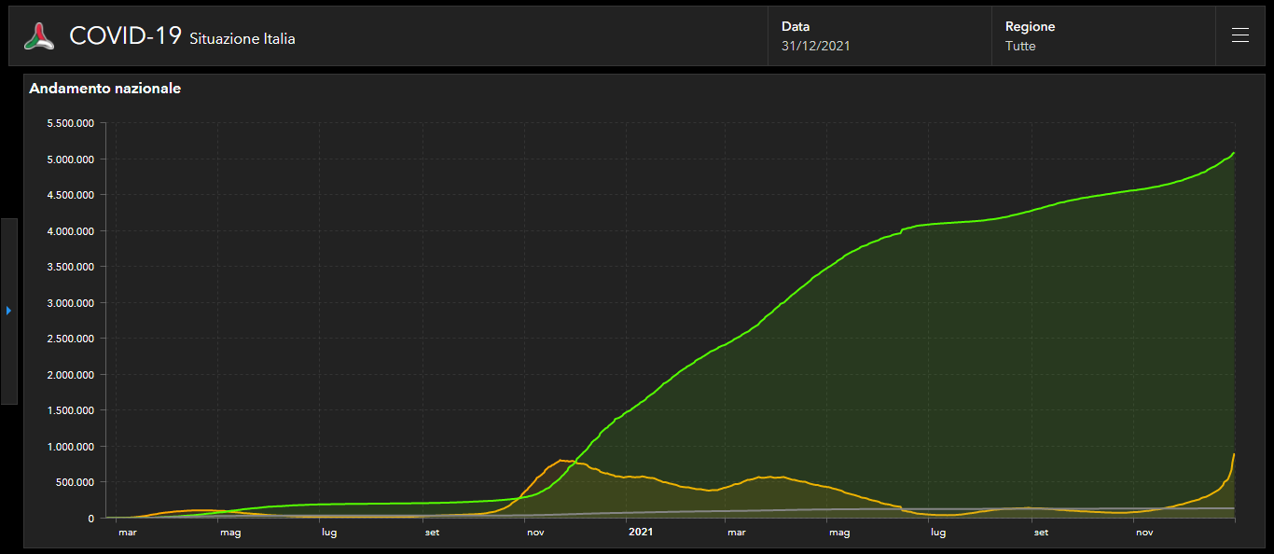The width and height of the screenshot is (1274, 554).
Task: Click the 2021 label on the time axis
Action: coord(641,533)
